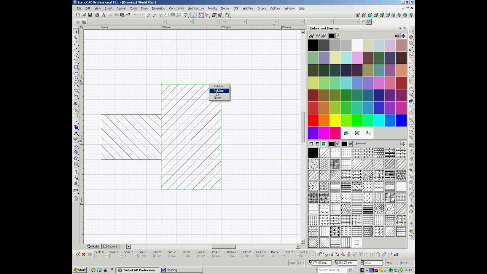Open the Draw menu
Viewport: 487px width, 274px height.
point(144,8)
